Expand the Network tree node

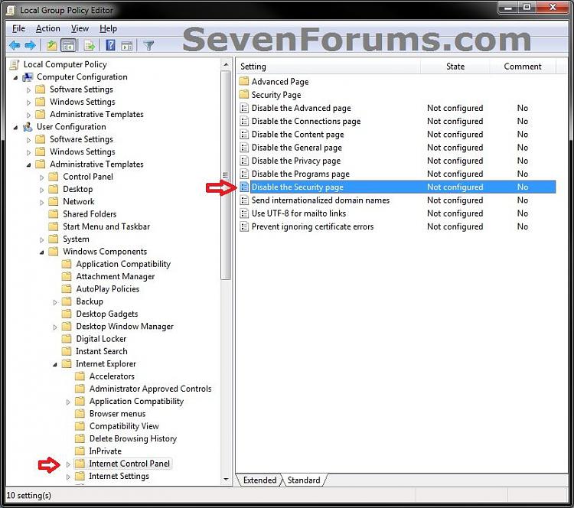[42, 203]
